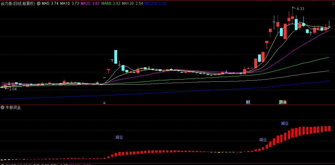Click the MA120: 2.54 label
This screenshot has height=165, width=335.
(x=132, y=3)
